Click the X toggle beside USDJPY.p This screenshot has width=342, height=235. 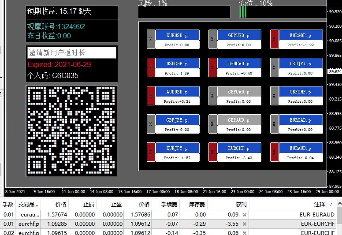pos(274,67)
